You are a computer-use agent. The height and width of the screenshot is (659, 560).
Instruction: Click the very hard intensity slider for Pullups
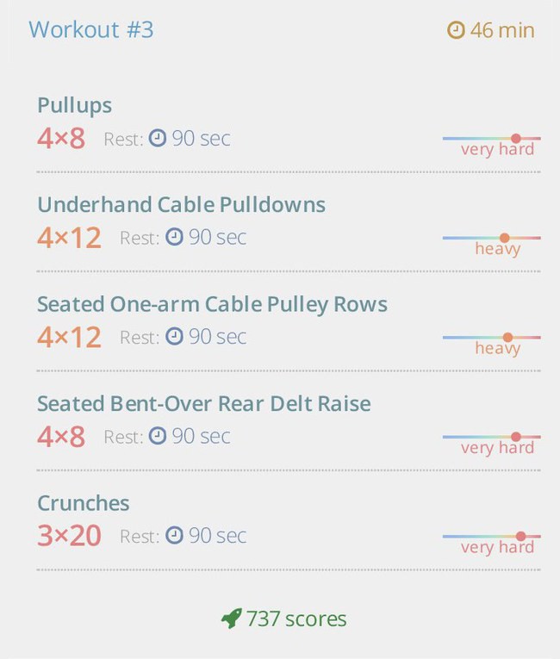[x=491, y=139]
